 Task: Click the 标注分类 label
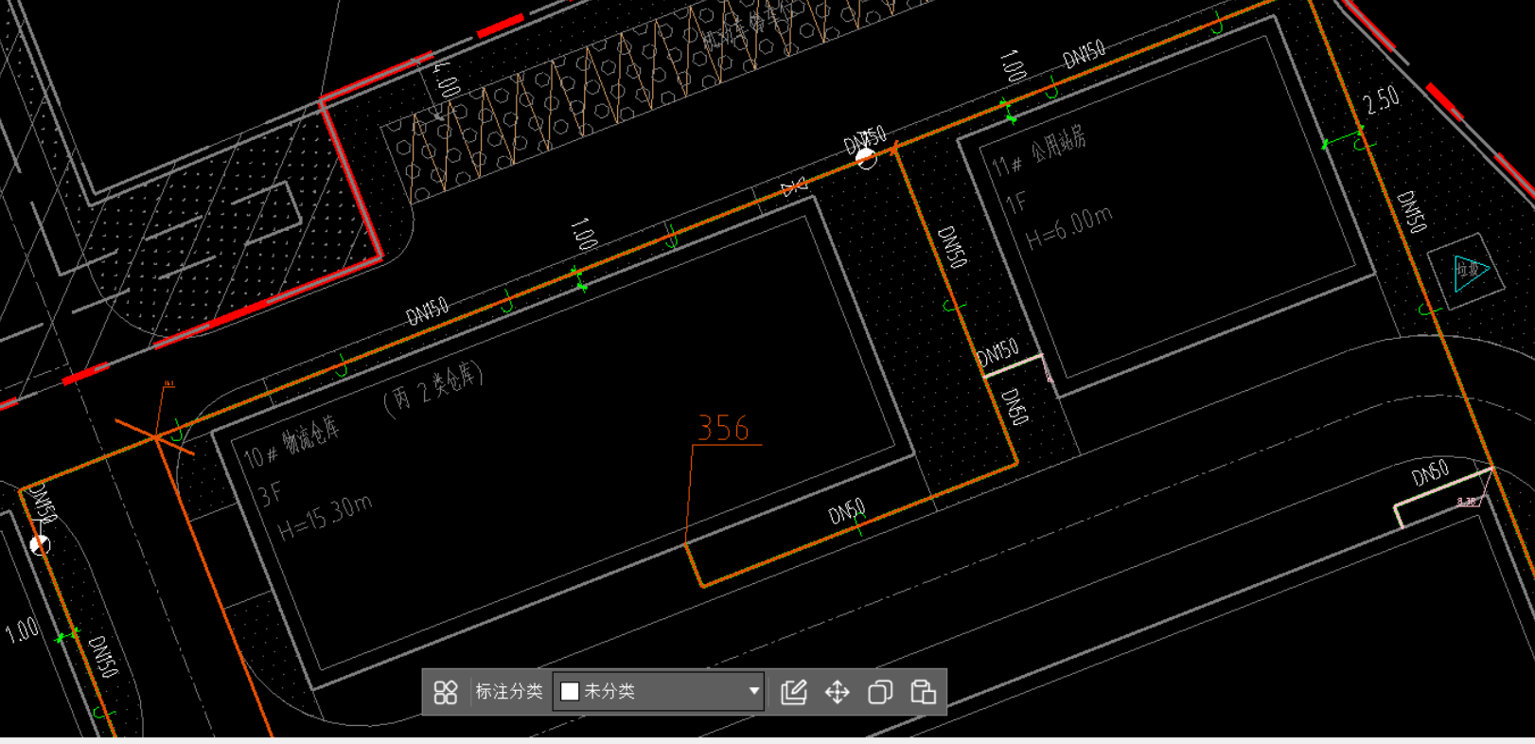pyautogui.click(x=508, y=692)
